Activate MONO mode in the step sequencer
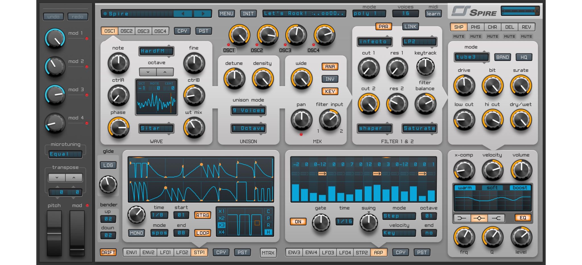The image size is (582, 265). 136,233
